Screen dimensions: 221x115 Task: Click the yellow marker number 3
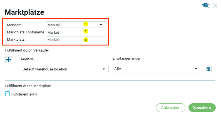[x=86, y=40]
